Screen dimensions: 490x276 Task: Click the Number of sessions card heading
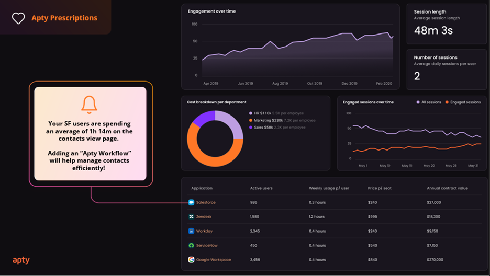point(436,57)
